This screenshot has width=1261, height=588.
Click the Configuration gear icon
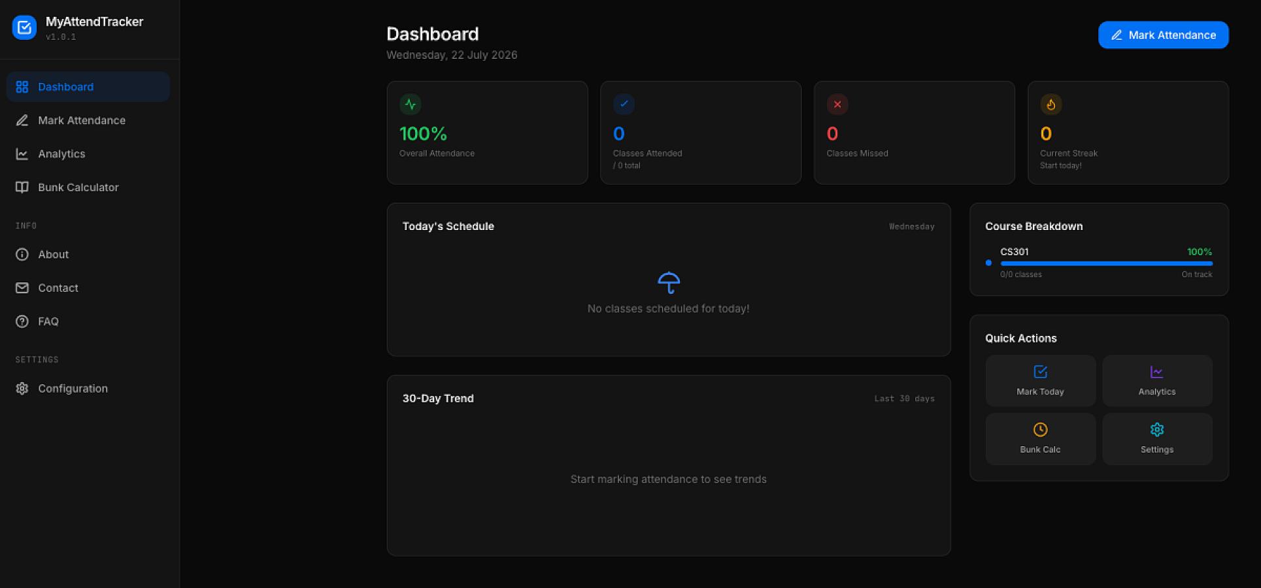22,388
